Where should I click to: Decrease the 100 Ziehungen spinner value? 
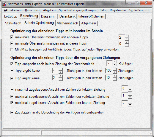tap(115, 72)
